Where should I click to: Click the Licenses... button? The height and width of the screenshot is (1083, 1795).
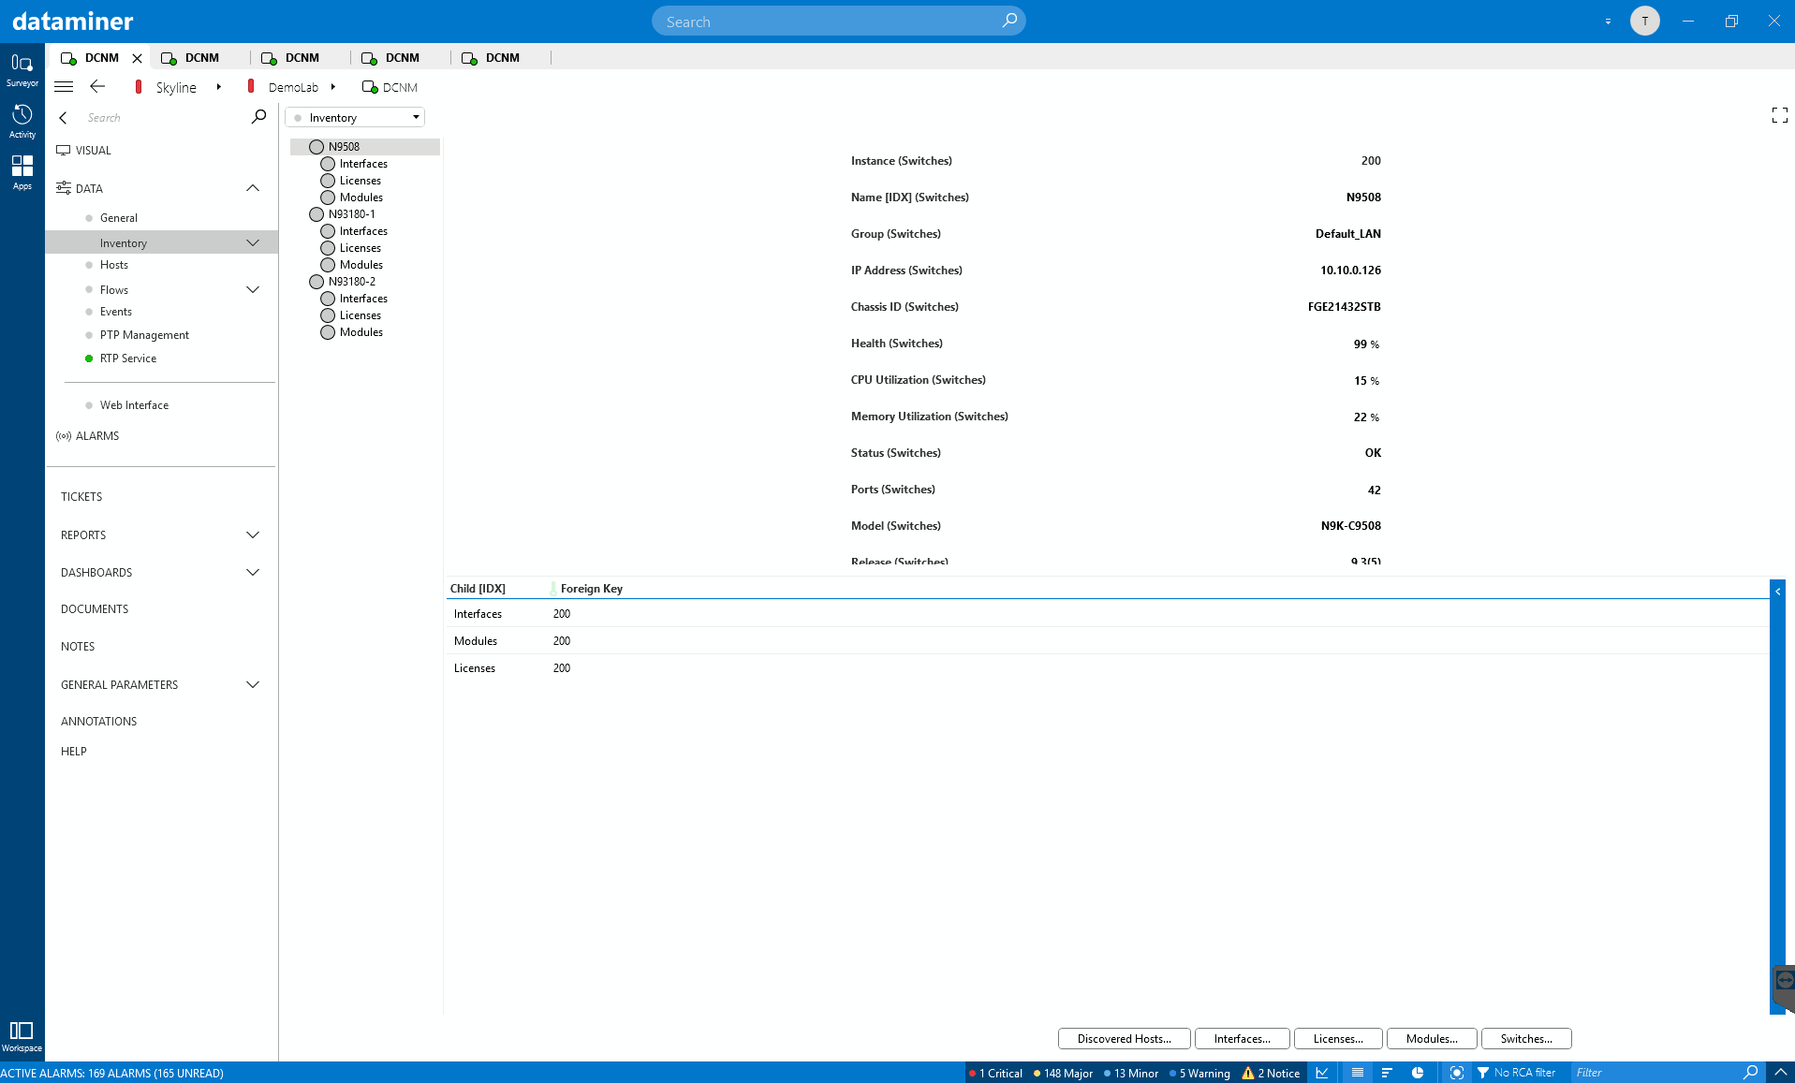pyautogui.click(x=1338, y=1039)
